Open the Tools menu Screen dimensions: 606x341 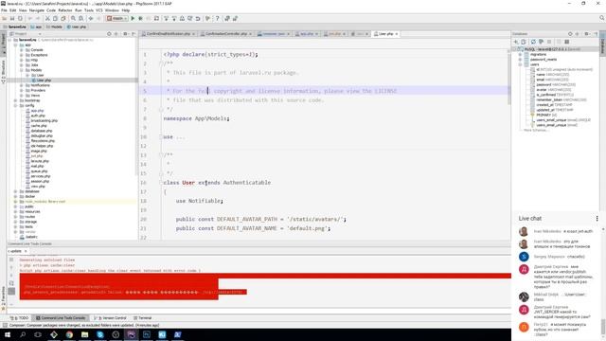click(x=89, y=10)
